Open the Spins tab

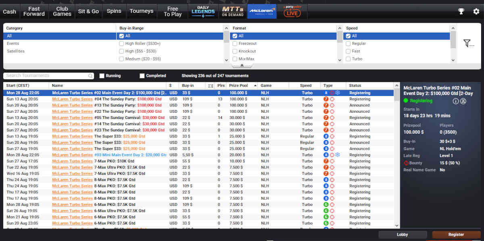click(x=114, y=11)
